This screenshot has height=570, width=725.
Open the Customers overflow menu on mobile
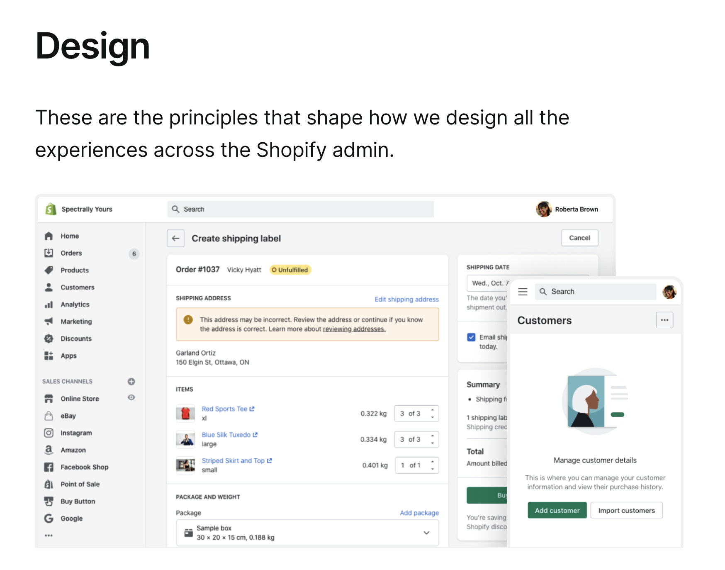pos(664,320)
